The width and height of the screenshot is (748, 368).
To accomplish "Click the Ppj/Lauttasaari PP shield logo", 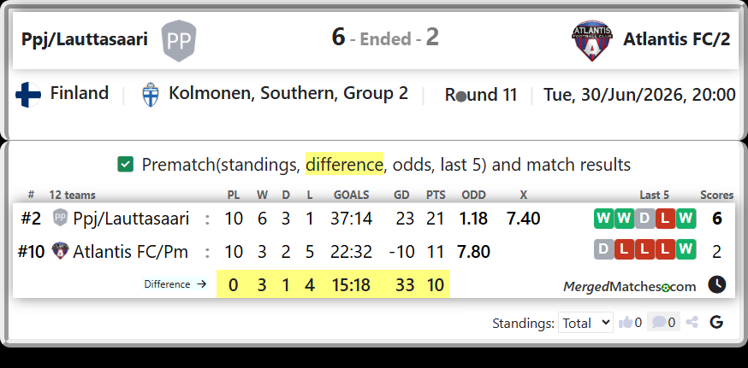I will 179,40.
